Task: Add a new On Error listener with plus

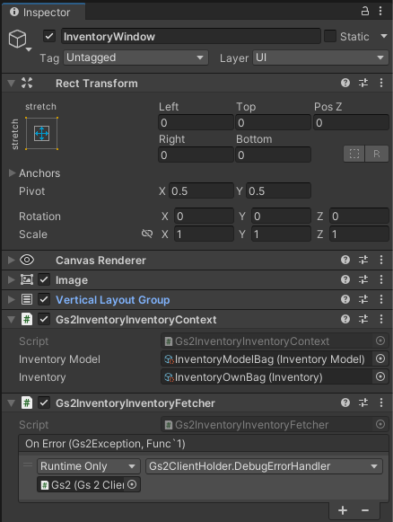Action: coord(343,510)
